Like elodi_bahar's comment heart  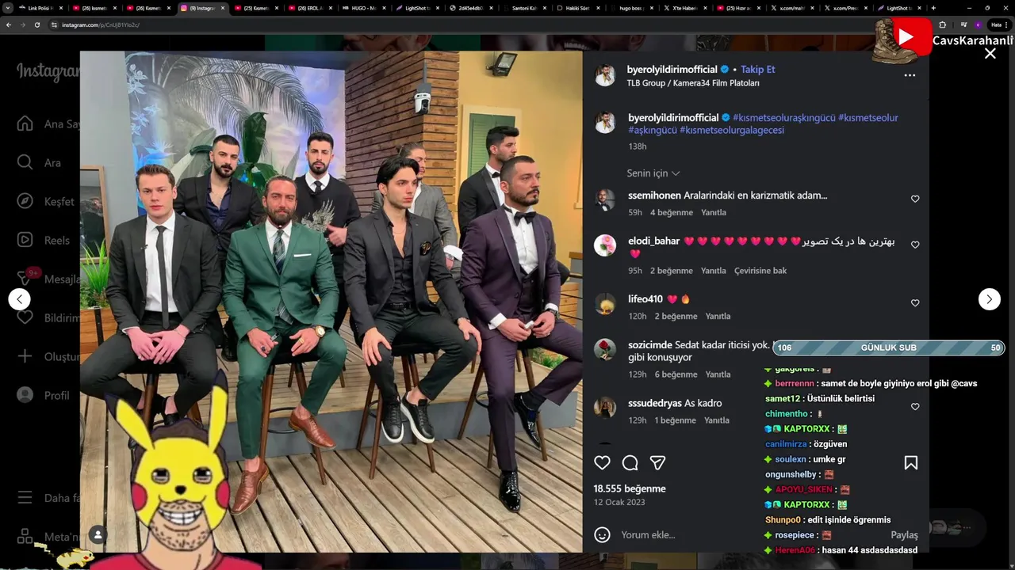[x=915, y=245]
